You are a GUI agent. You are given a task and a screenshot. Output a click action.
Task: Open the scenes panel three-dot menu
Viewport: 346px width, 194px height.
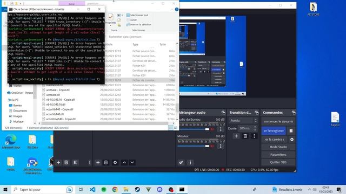pyautogui.click(x=90, y=163)
